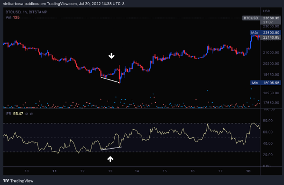The width and height of the screenshot is (284, 185).
Task: Click the 21:07 countdown timer label
Action: [x=268, y=22]
